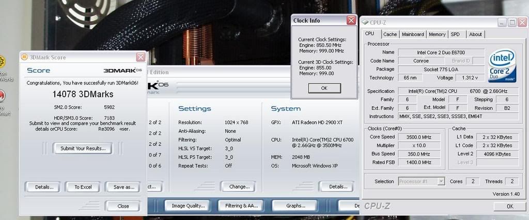This screenshot has width=529, height=220.
Task: Click the Threads count field
Action: coord(512,181)
